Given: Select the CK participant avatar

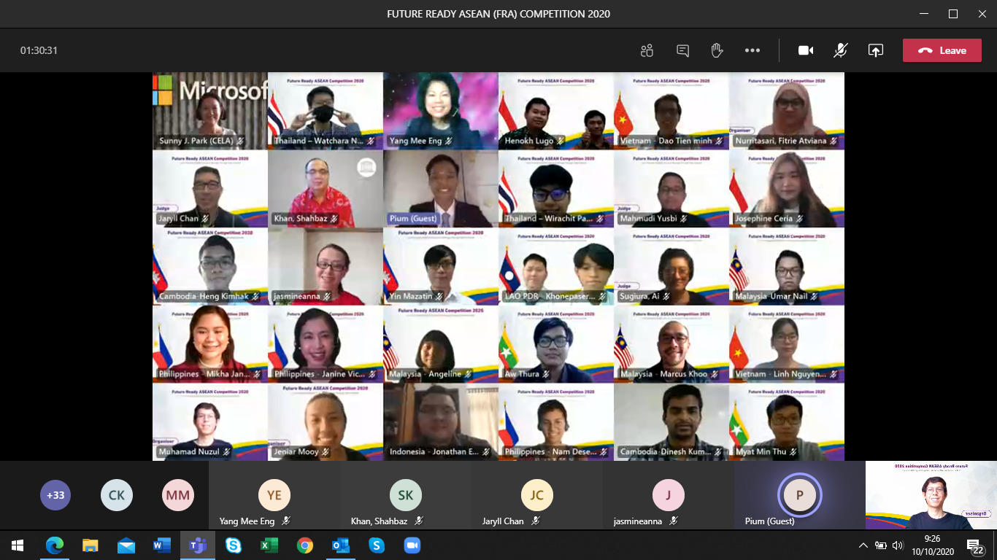Looking at the screenshot, I should coord(116,495).
